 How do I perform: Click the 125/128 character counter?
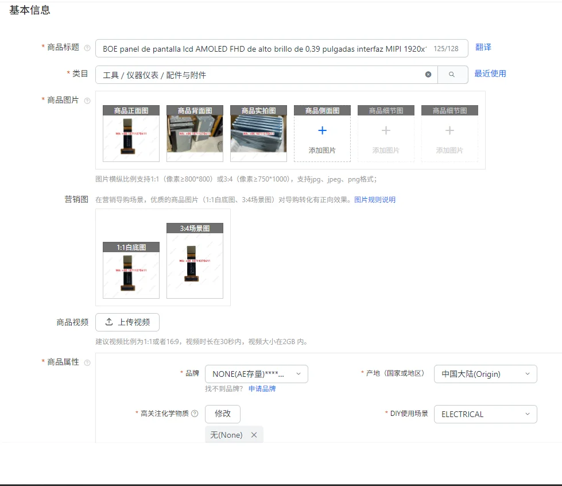tap(446, 49)
